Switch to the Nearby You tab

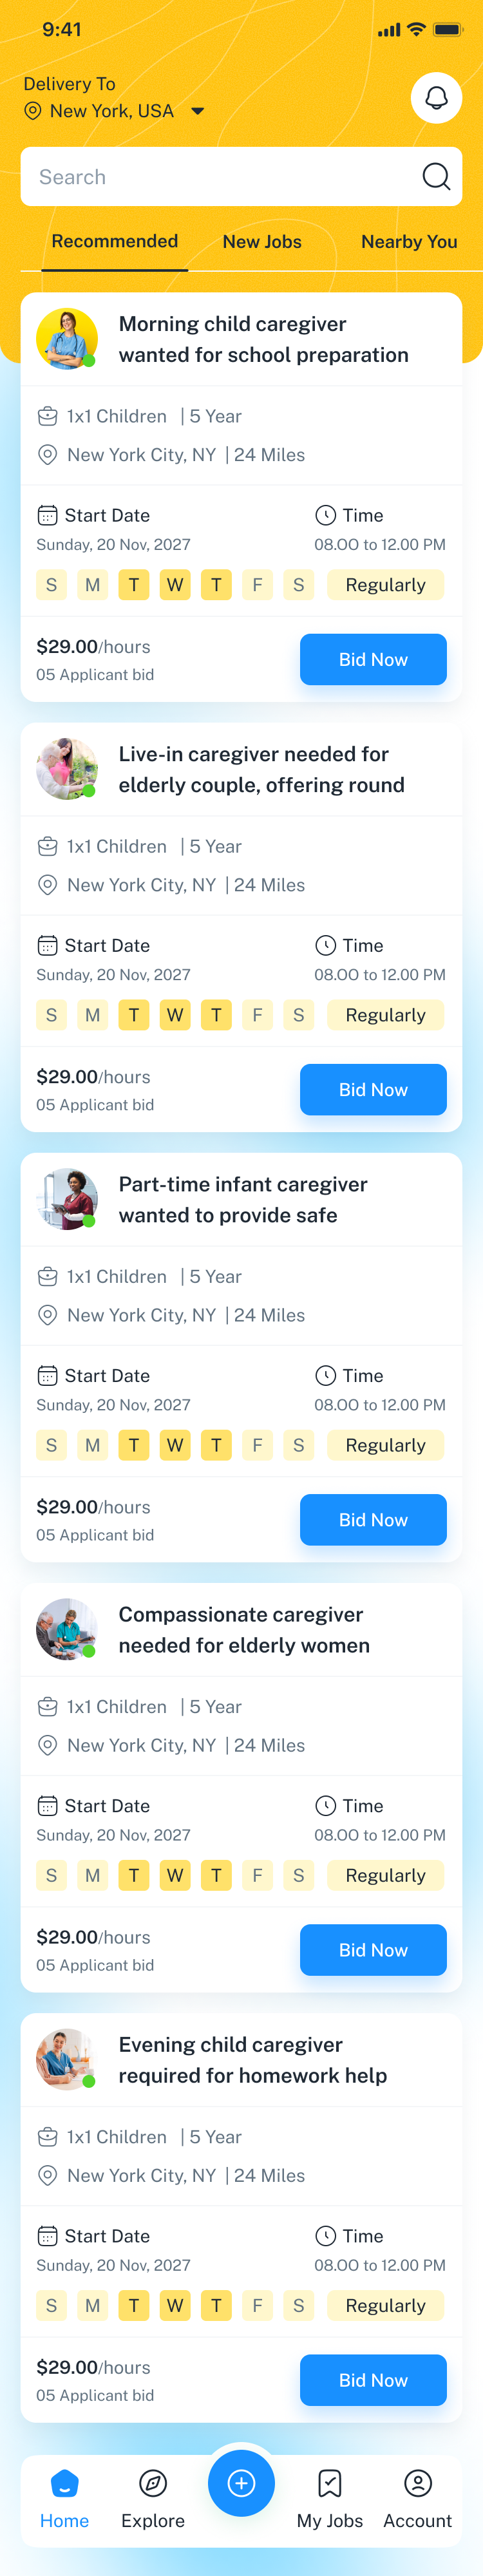[408, 242]
